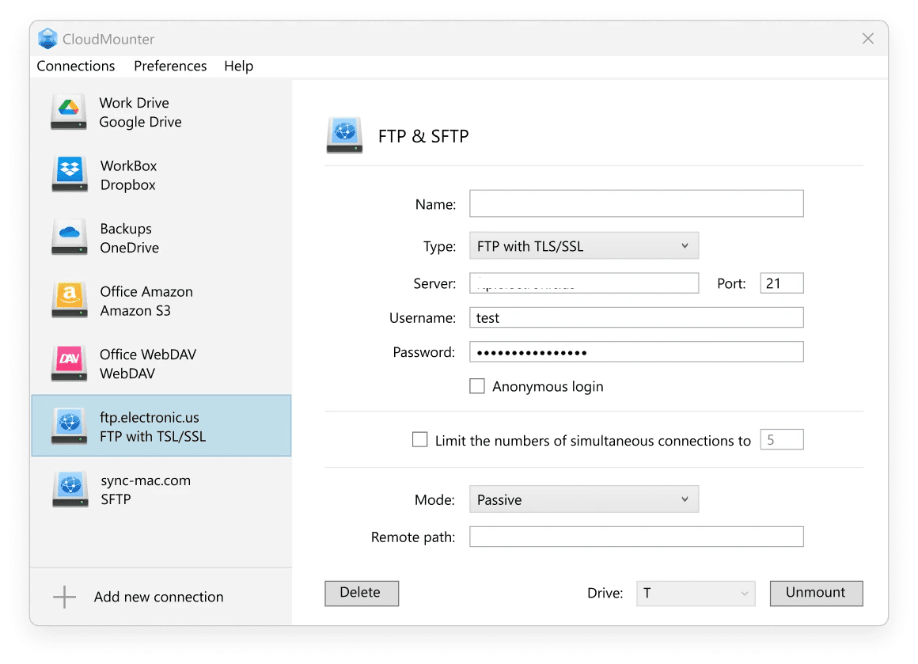The image size is (918, 664).
Task: Click the Google Drive icon for Work Drive
Action: [x=69, y=112]
